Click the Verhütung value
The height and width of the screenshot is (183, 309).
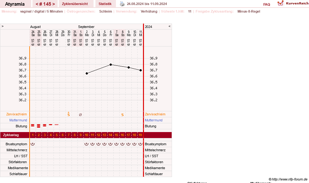tap(149, 11)
